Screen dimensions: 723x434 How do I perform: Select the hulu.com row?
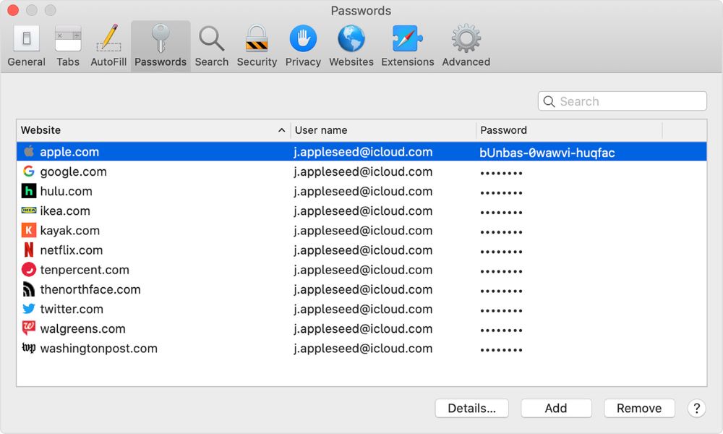(361, 191)
